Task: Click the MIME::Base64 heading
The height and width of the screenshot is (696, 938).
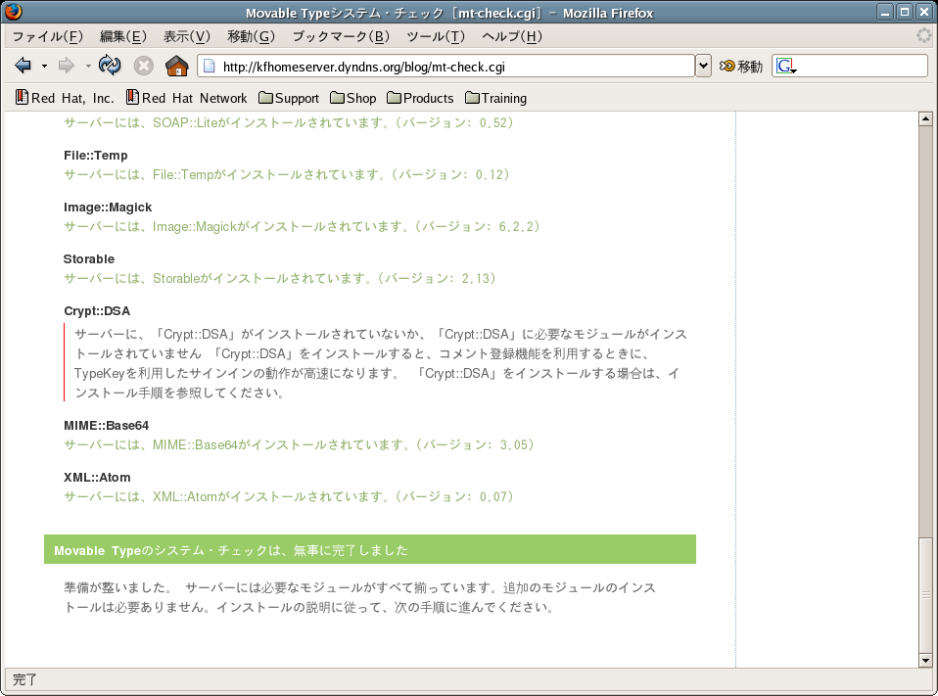Action: click(x=107, y=426)
